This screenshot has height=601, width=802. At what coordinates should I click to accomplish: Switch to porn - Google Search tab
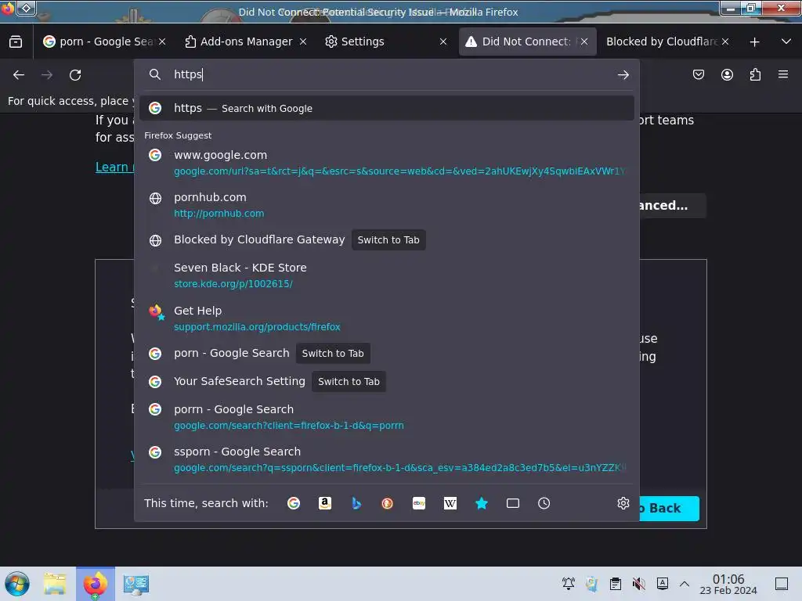(x=104, y=41)
